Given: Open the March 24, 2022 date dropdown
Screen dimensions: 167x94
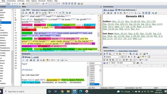Looking at the screenshot, I should (134, 63).
